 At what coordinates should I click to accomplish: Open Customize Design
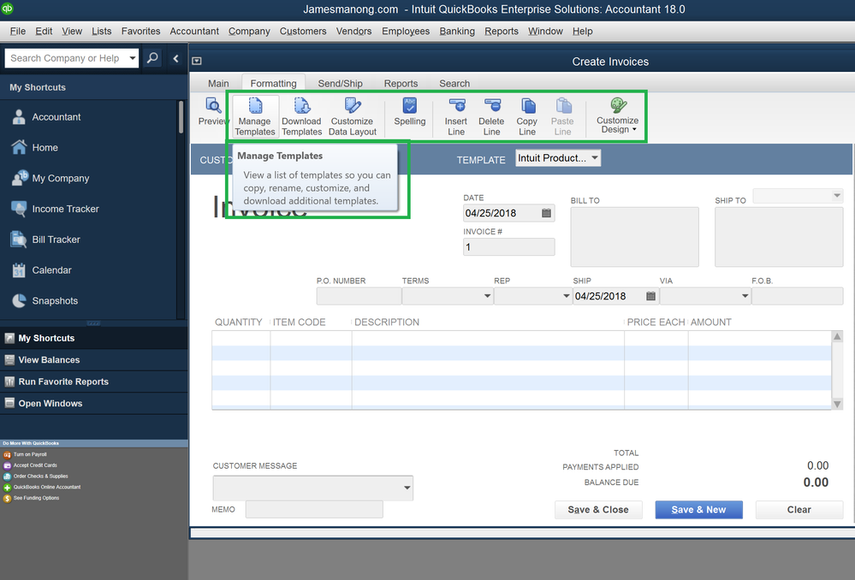[615, 114]
